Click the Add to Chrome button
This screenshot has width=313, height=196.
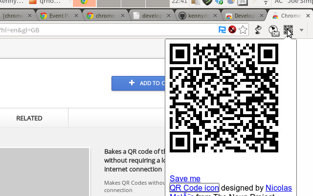[x=138, y=83]
